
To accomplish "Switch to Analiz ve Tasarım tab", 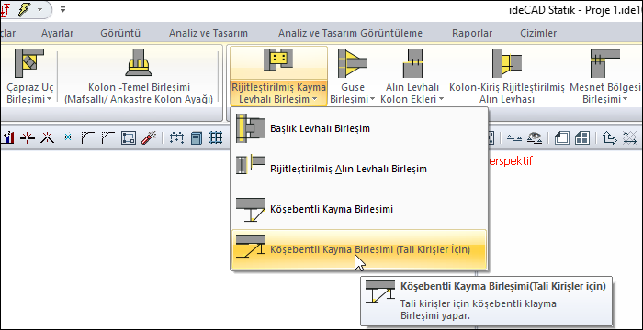I will (x=209, y=33).
